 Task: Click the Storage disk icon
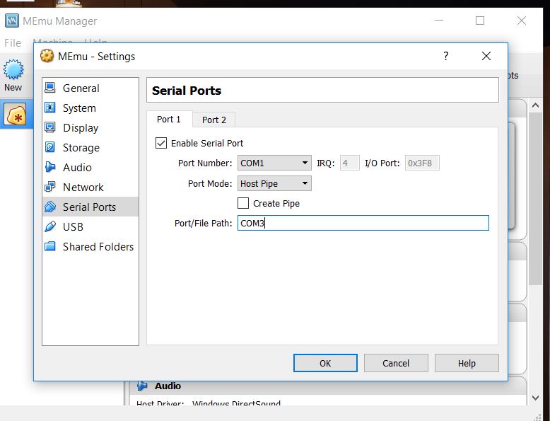(50, 148)
